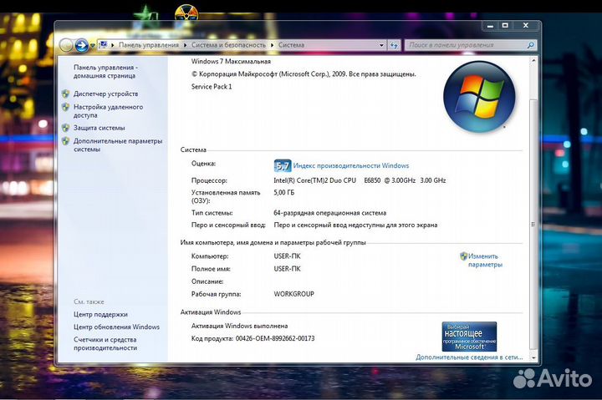602x400 pixels.
Task: Expand arrow after control panel icon in address bar
Action: tap(113, 45)
